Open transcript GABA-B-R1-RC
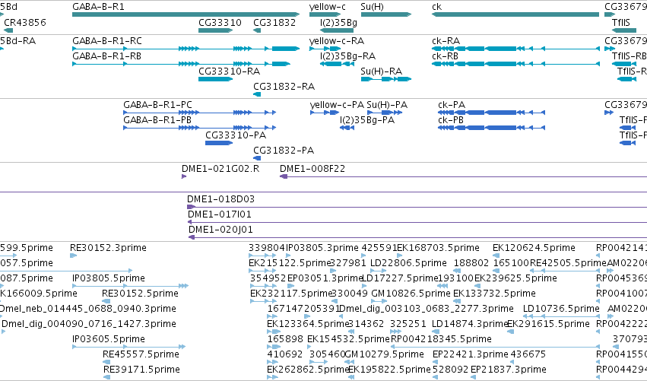The height and width of the screenshot is (381, 647). click(x=107, y=41)
